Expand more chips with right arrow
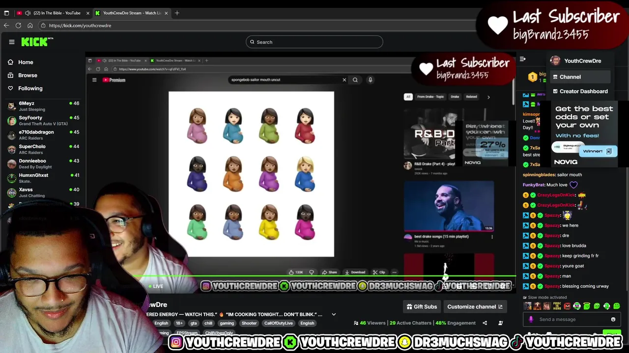629x353 pixels. 488,97
